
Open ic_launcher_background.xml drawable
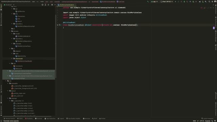22,86
